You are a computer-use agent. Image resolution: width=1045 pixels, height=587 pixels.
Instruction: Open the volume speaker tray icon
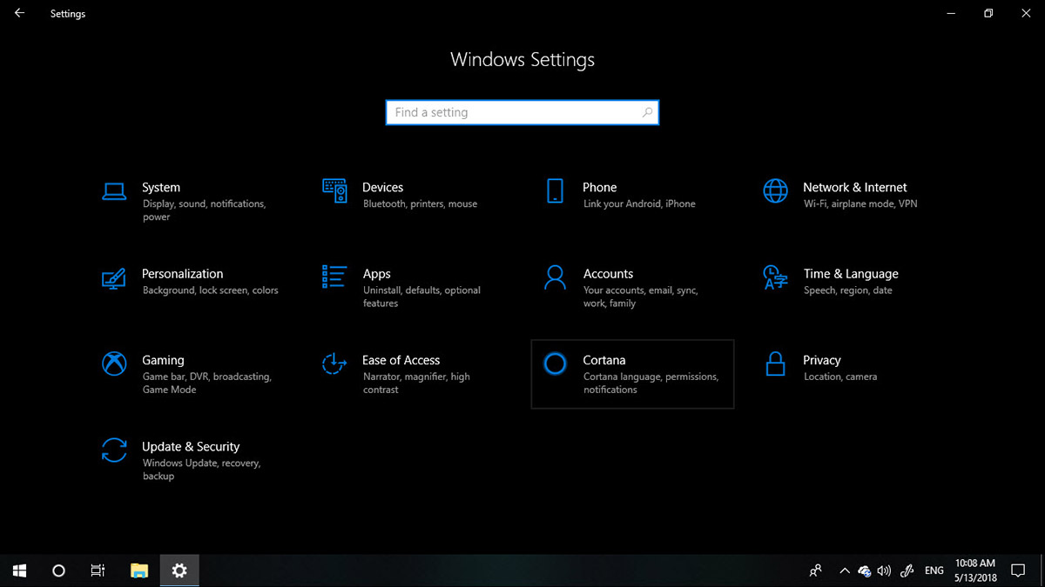[885, 570]
